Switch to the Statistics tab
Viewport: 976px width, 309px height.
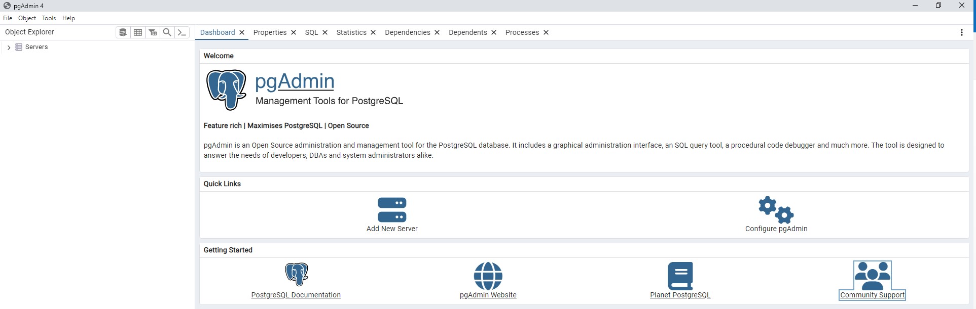(351, 32)
